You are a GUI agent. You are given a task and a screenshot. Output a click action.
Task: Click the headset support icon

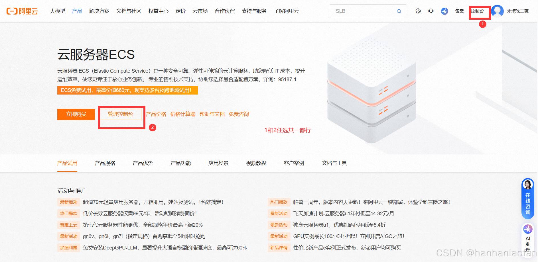tap(431, 11)
